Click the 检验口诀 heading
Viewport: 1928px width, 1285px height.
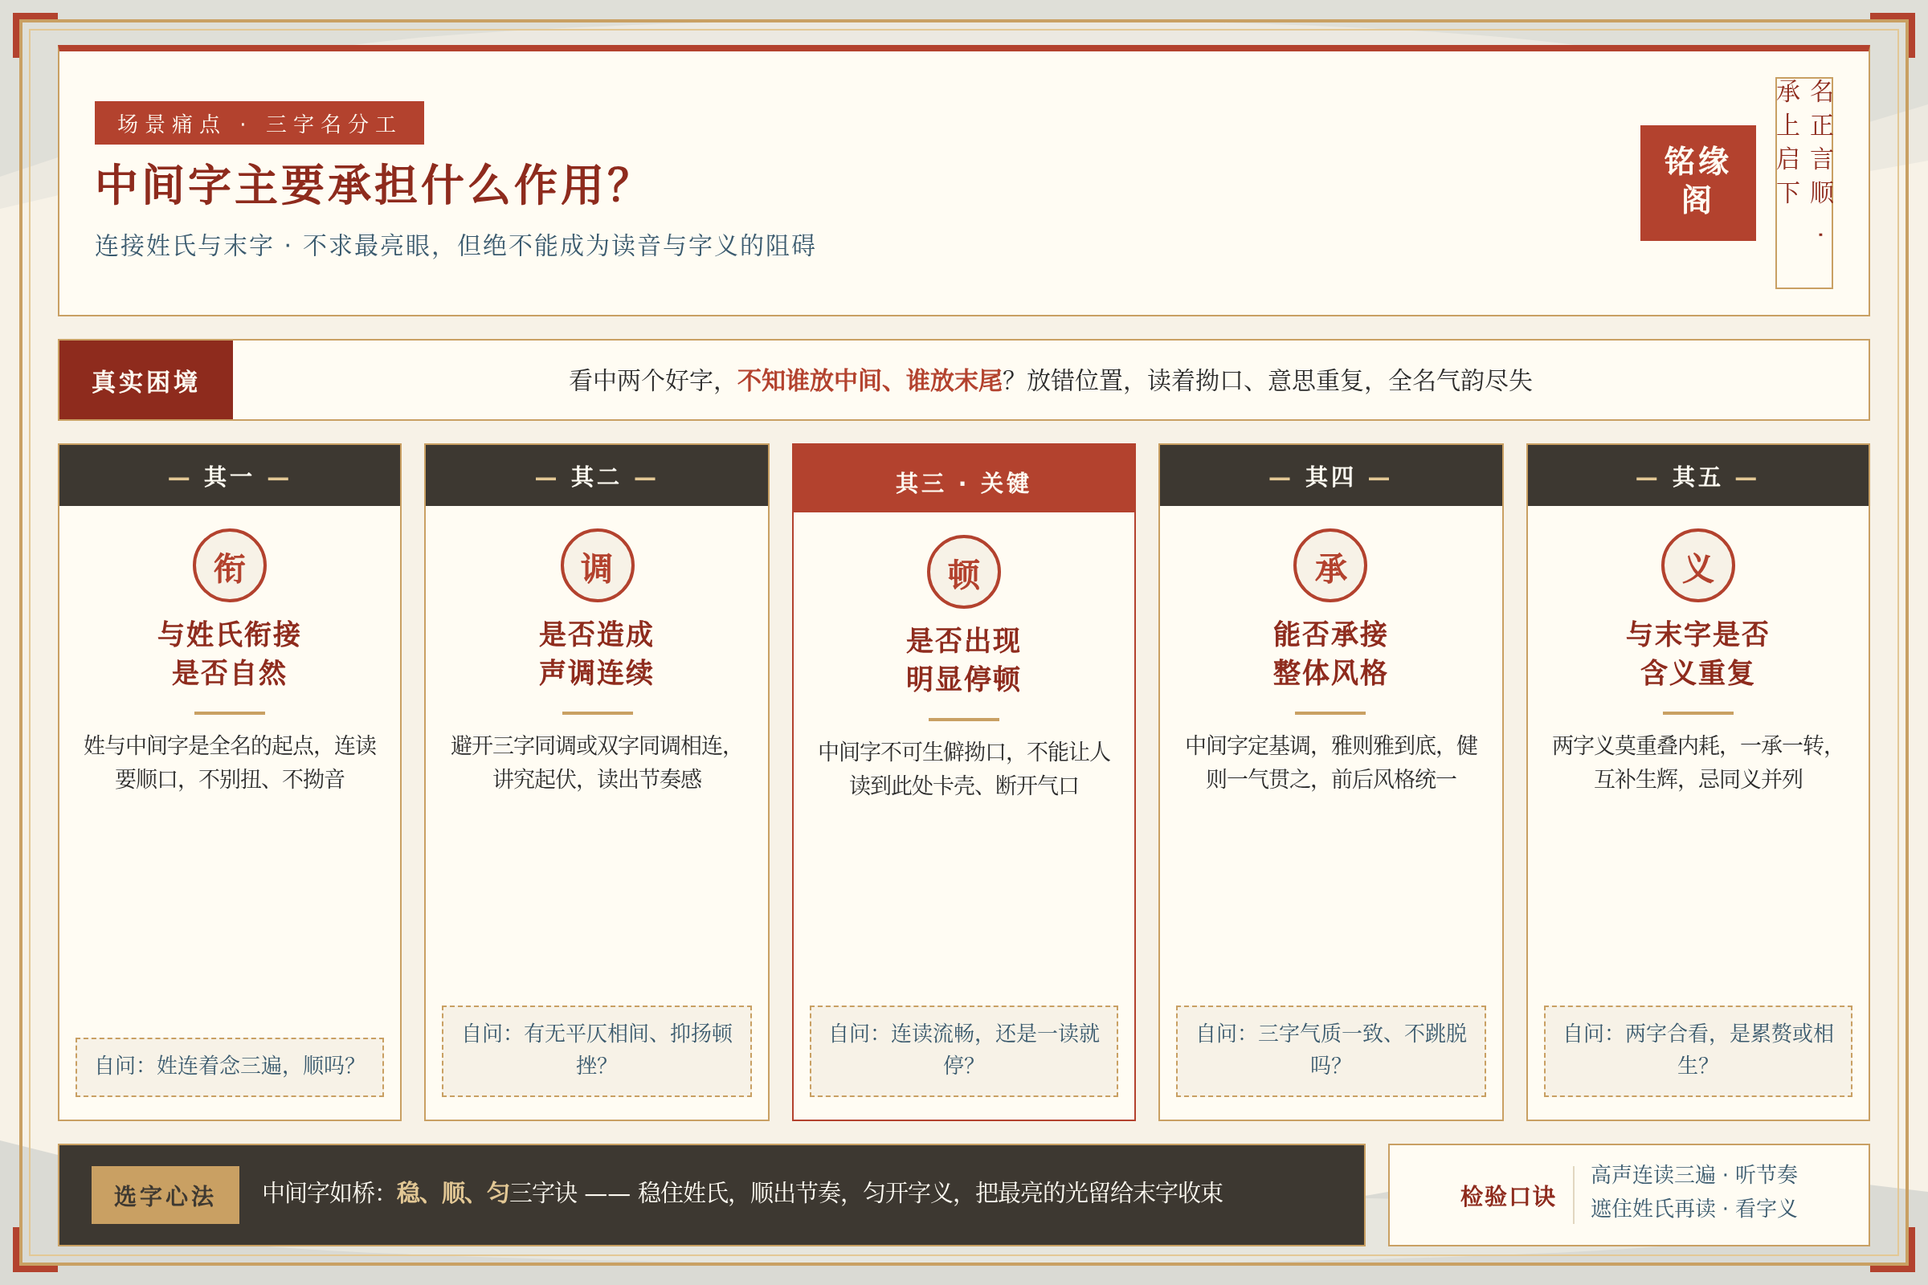[x=1508, y=1196]
